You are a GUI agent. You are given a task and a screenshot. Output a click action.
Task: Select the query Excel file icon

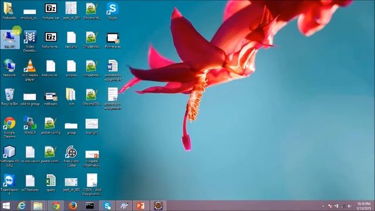pos(51,183)
